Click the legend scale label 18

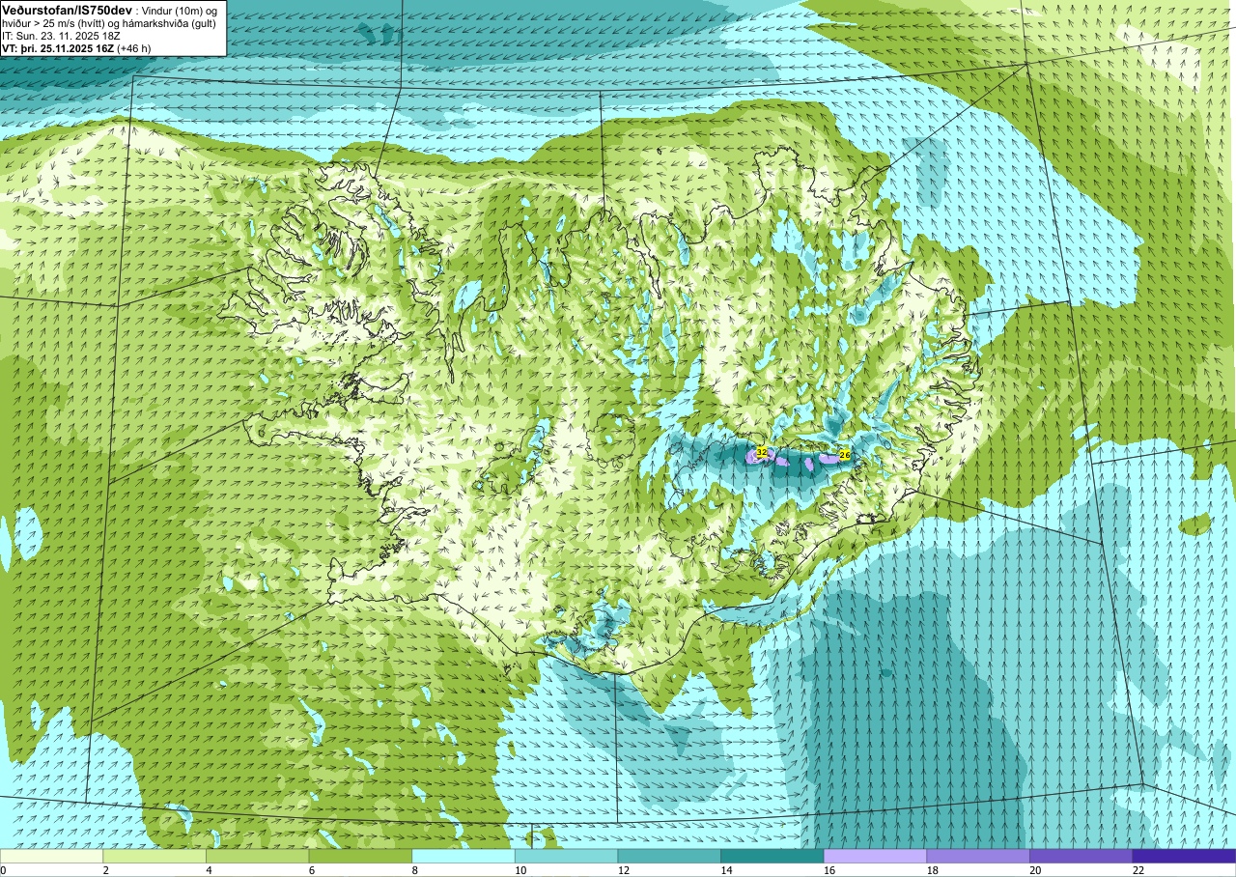pos(932,870)
